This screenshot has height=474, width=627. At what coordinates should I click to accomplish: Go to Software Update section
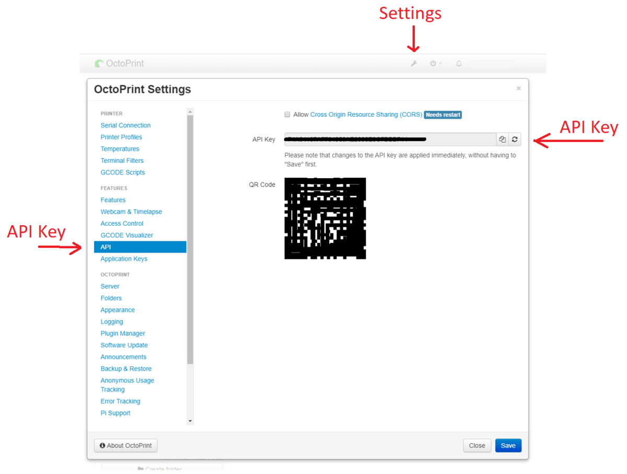124,345
